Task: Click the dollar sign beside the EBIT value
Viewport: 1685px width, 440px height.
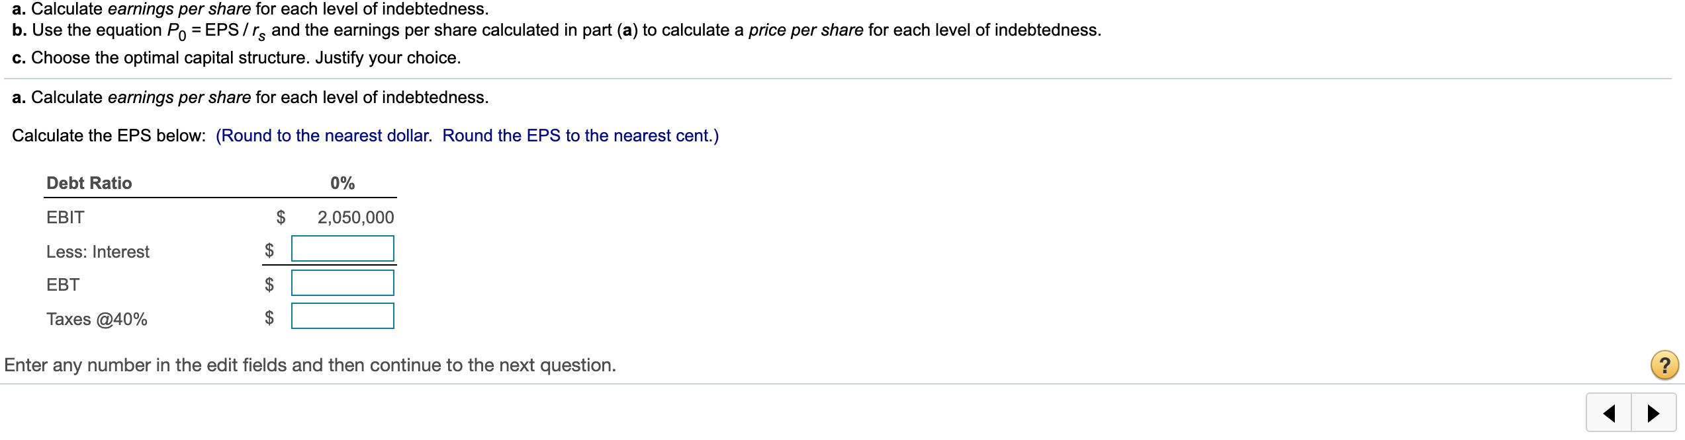Action: tap(281, 217)
